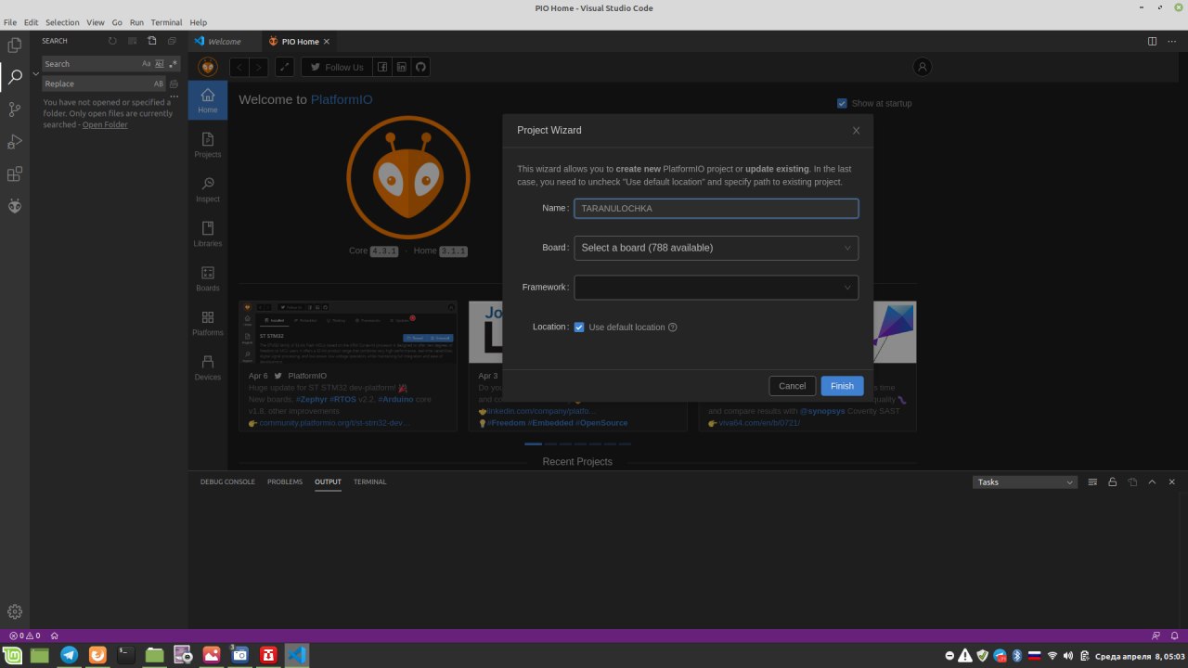Open Platforms in PIO sidebar
Viewport: 1188px width, 668px height.
(208, 323)
